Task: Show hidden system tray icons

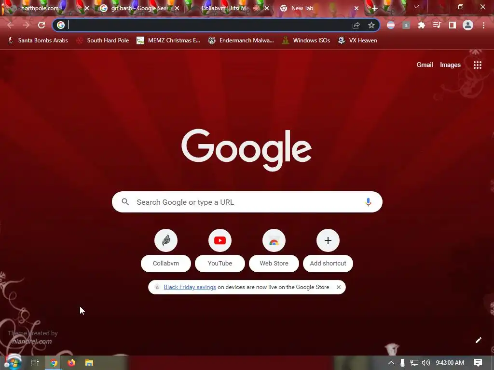Action: [x=391, y=363]
